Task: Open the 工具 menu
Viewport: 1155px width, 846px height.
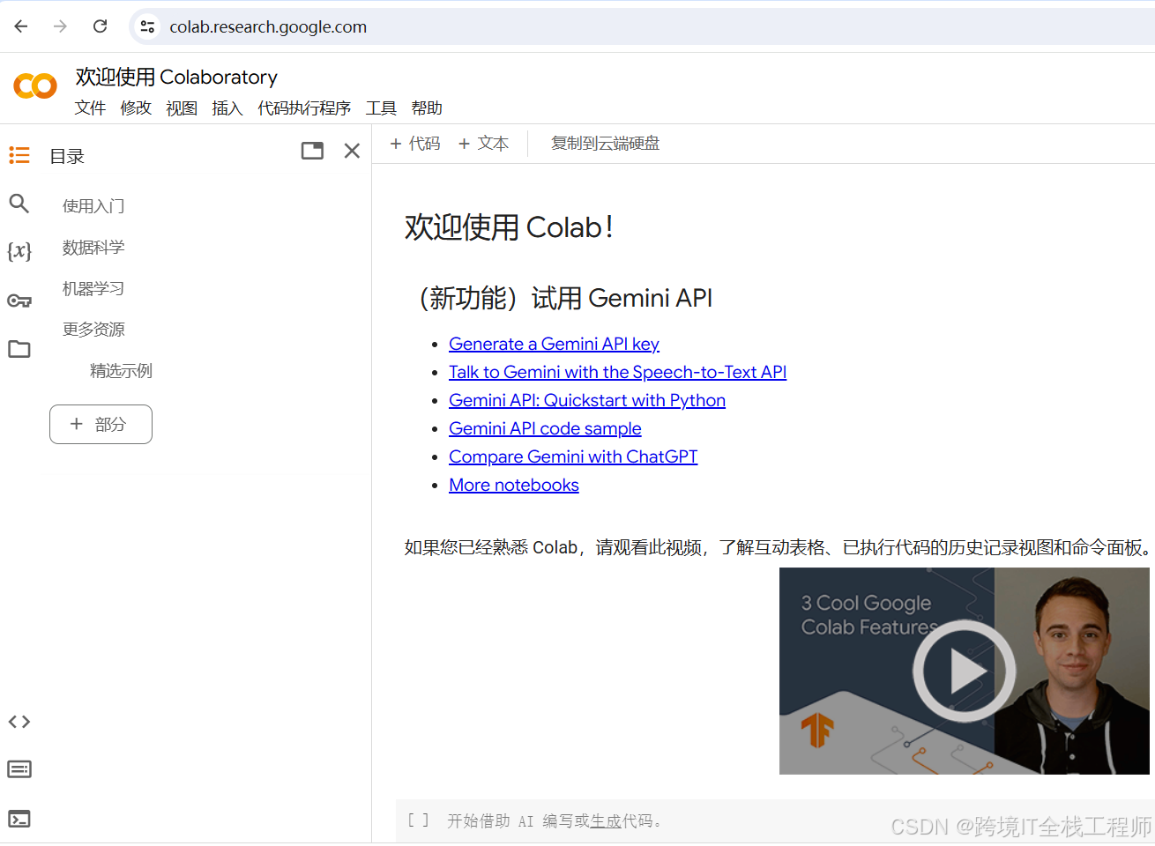Action: pyautogui.click(x=381, y=108)
